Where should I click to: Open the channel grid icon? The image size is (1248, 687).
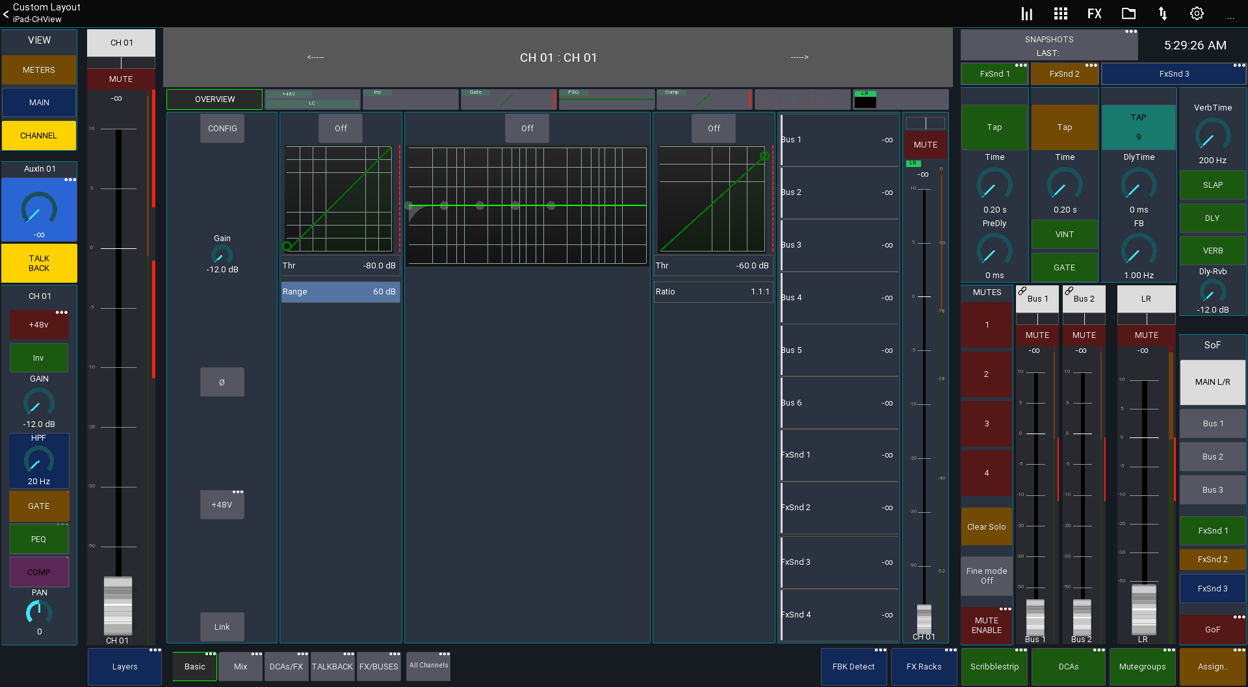click(x=1061, y=14)
